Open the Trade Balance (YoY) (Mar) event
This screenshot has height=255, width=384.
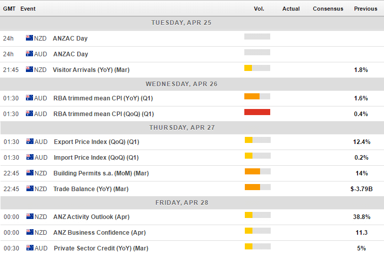click(91, 189)
